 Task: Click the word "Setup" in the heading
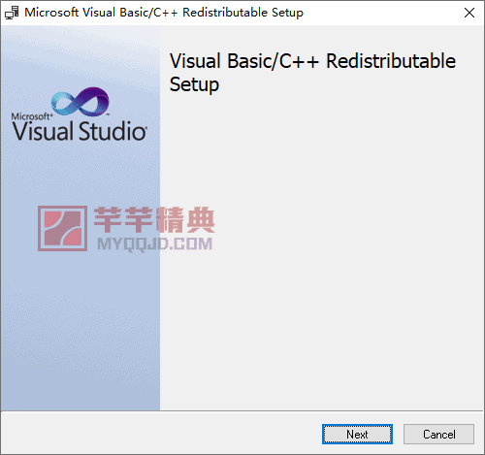pyautogui.click(x=194, y=84)
